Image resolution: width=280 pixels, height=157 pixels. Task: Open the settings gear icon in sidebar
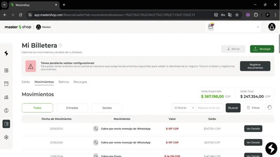(x=6, y=137)
